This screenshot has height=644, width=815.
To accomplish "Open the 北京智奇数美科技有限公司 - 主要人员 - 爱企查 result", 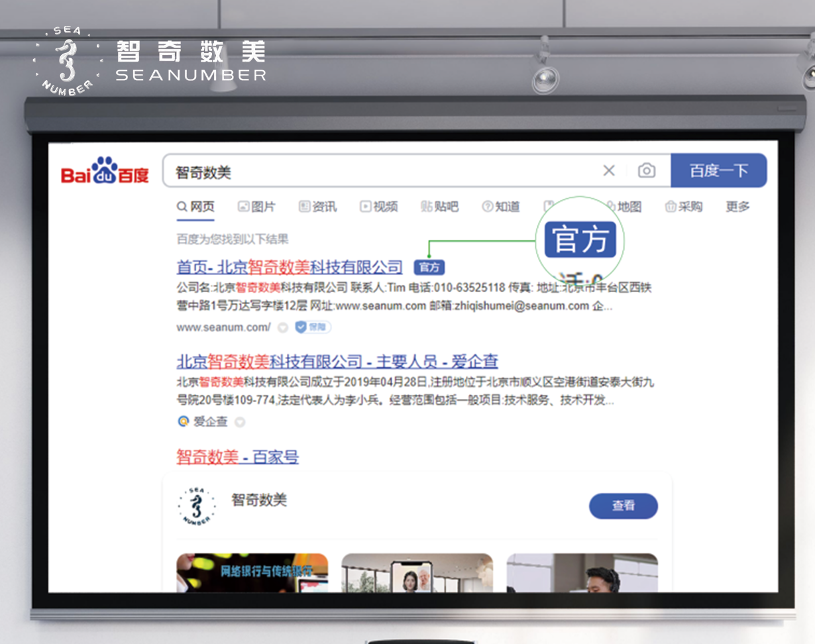I will pyautogui.click(x=337, y=362).
